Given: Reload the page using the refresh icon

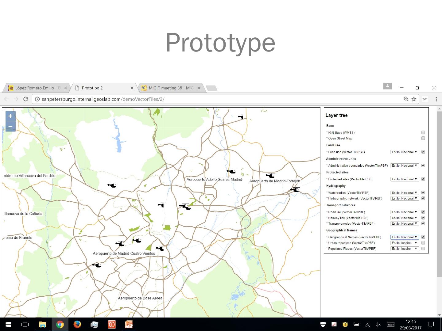Looking at the screenshot, I should click(26, 99).
